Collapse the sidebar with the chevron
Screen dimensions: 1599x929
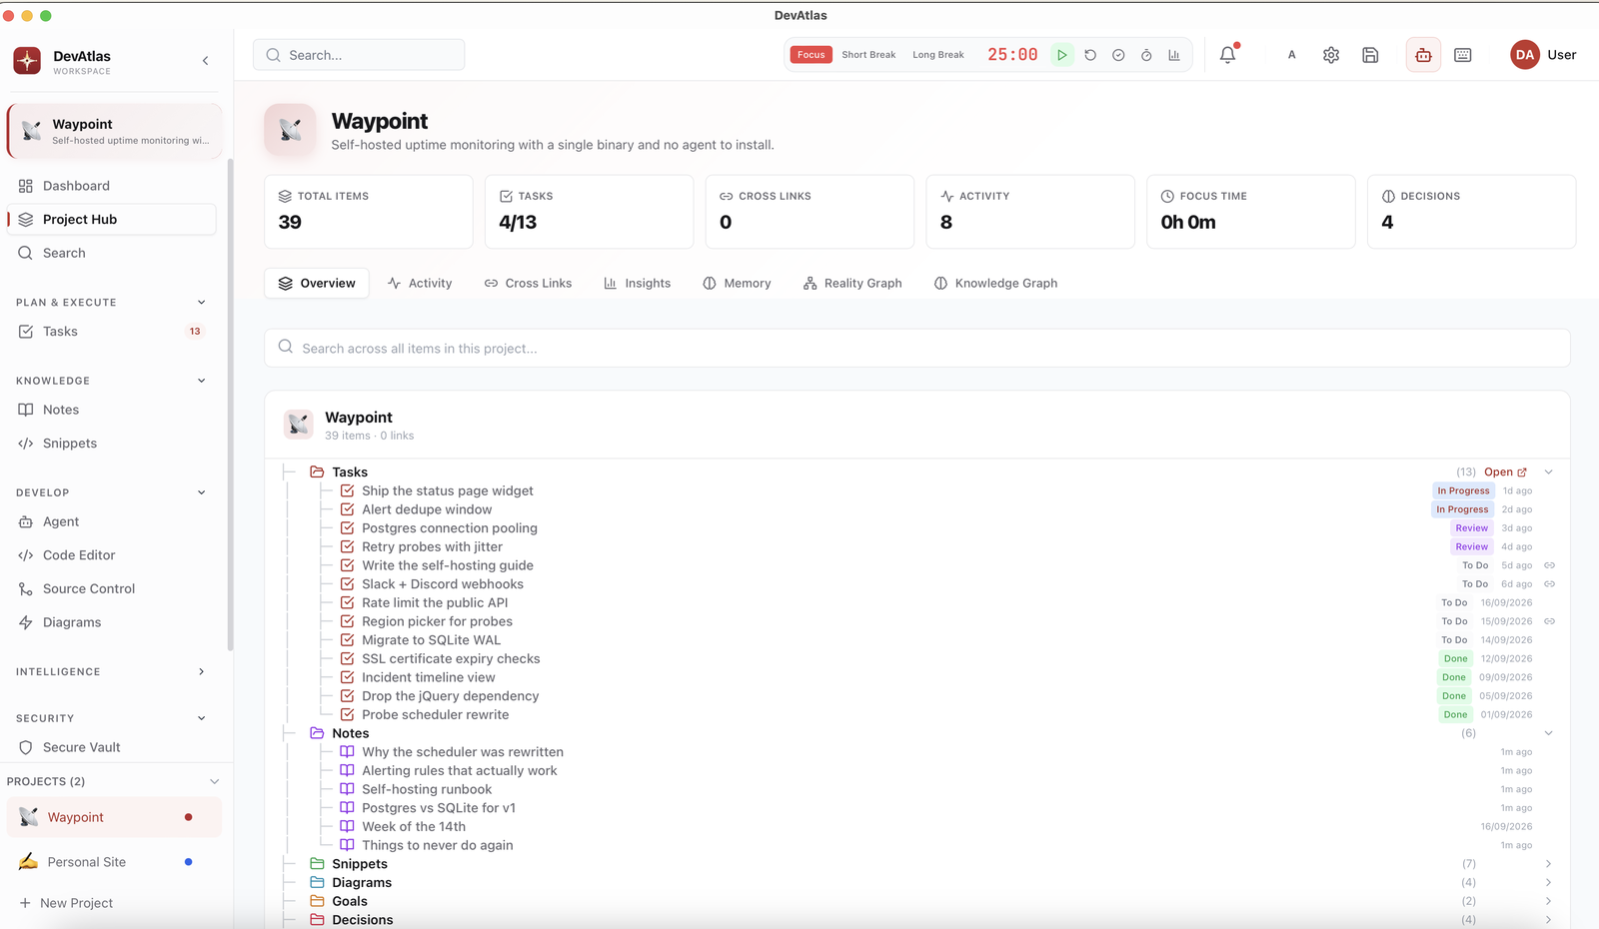click(206, 61)
